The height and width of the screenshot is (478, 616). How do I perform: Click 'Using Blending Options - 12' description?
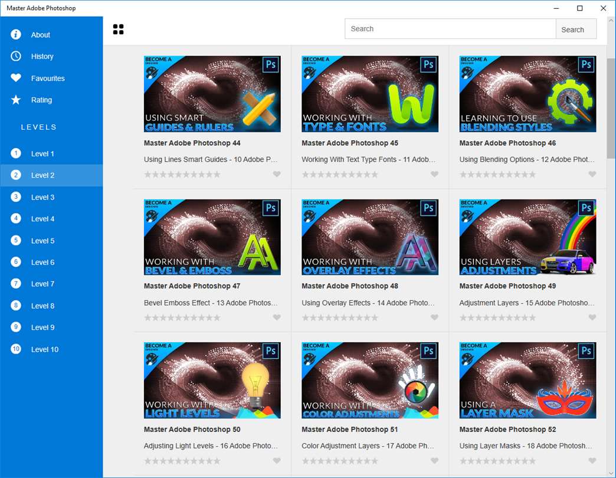pos(527,159)
